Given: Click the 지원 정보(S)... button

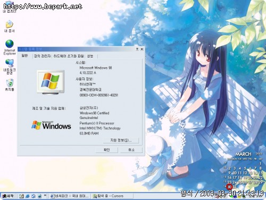Looking at the screenshot, I should pyautogui.click(x=121, y=140).
